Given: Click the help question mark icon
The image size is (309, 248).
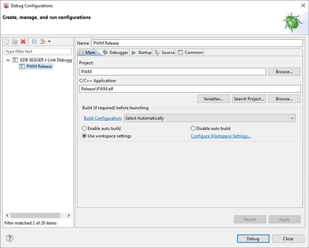Looking at the screenshot, I should pyautogui.click(x=9, y=238).
